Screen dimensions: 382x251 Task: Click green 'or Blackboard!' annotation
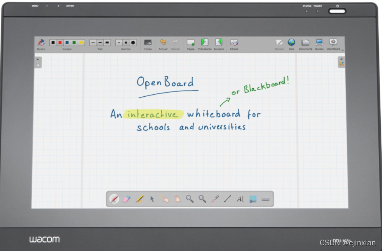pyautogui.click(x=260, y=86)
